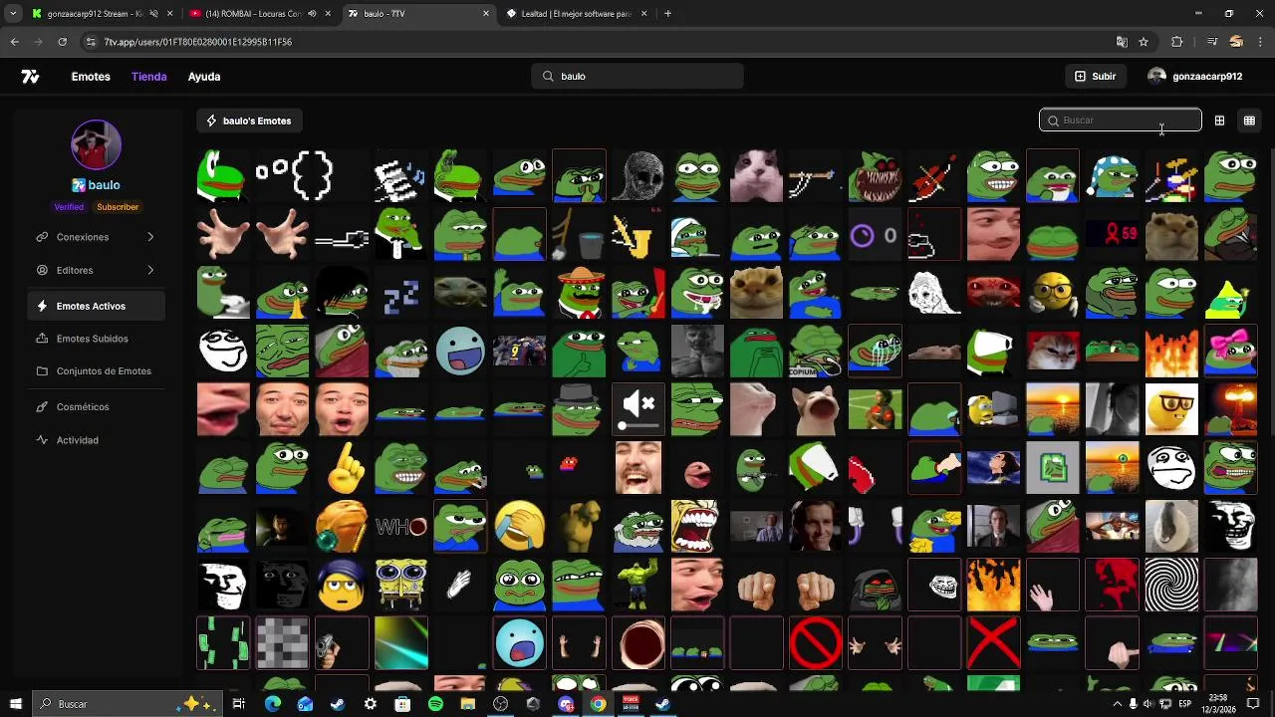Click the Subir upload button

(x=1095, y=77)
